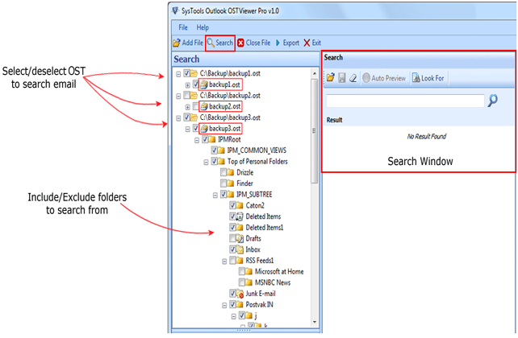Check the Drafts folder checkbox
This screenshot has height=338, width=518.
(232, 238)
